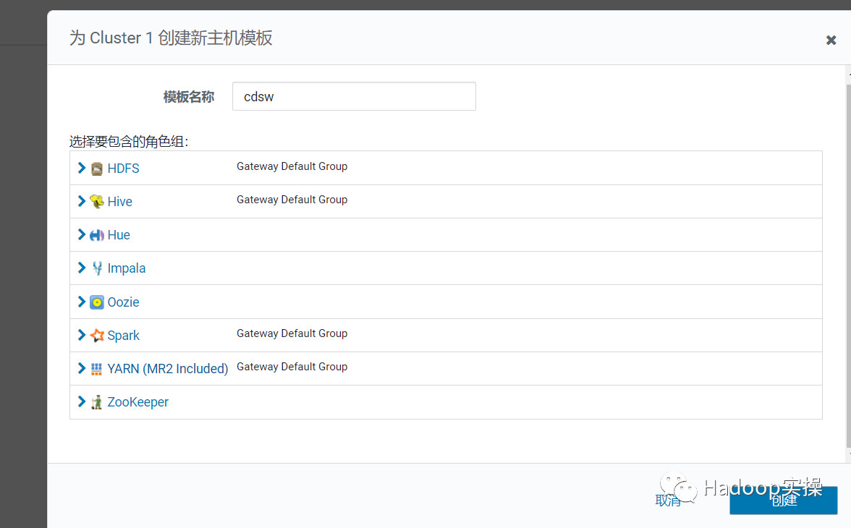Expand the ZooKeeper role group section
The height and width of the screenshot is (528, 851).
(x=81, y=401)
